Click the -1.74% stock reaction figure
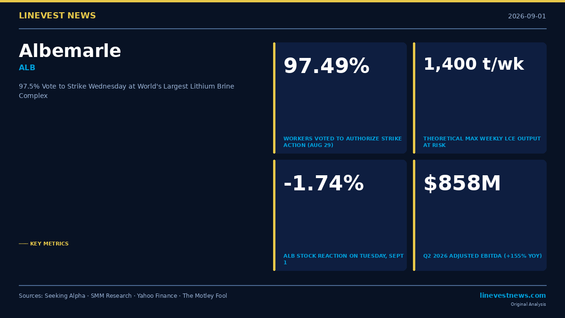Screen dimensions: 565x318 (323, 184)
